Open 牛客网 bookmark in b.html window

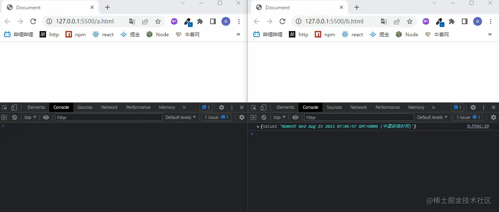(x=437, y=34)
